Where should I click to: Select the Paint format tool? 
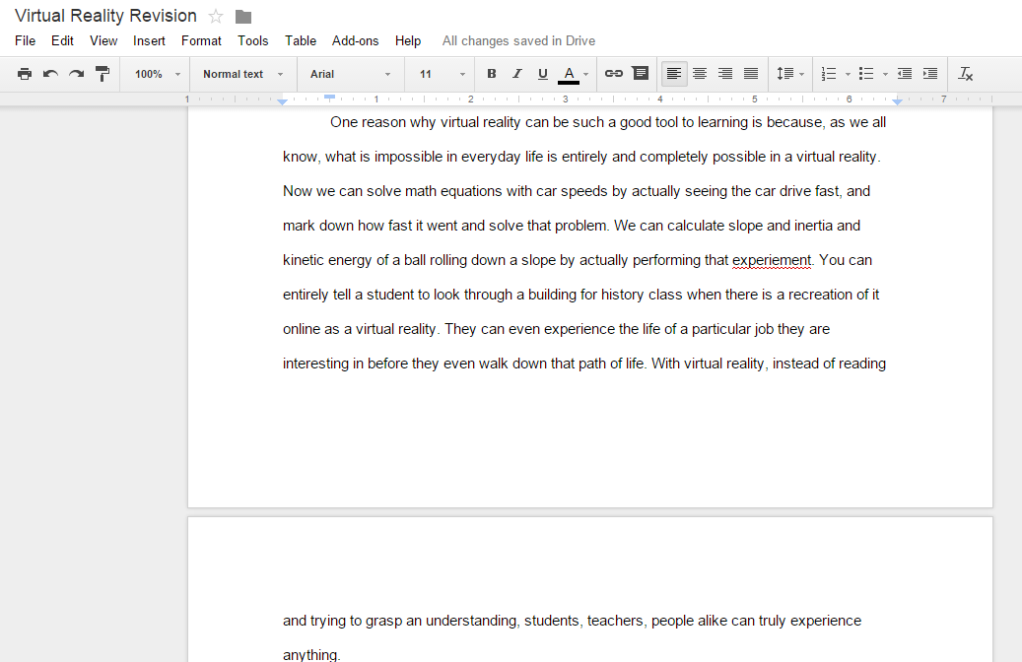[102, 74]
